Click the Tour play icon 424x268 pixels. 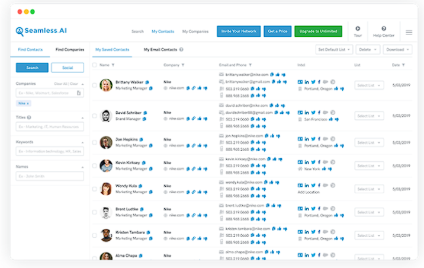coord(358,28)
